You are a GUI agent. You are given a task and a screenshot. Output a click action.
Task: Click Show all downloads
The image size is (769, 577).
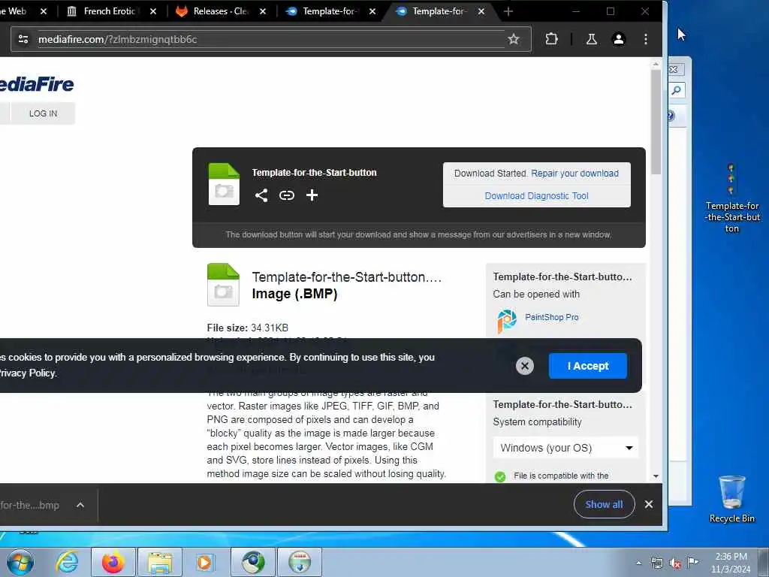(605, 504)
